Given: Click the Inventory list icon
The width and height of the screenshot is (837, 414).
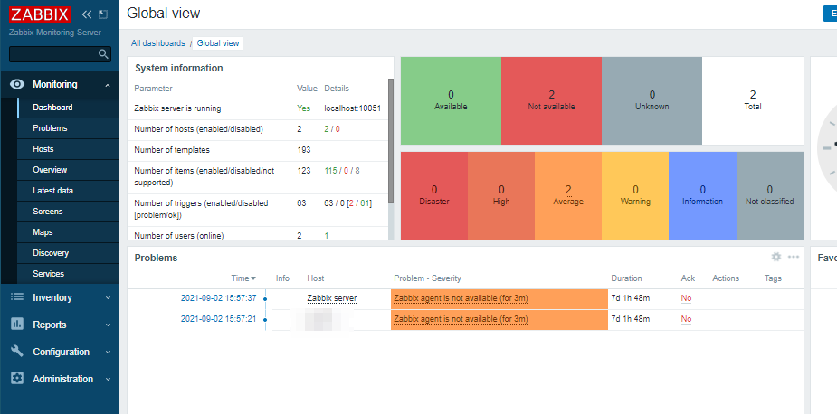Looking at the screenshot, I should pyautogui.click(x=17, y=297).
